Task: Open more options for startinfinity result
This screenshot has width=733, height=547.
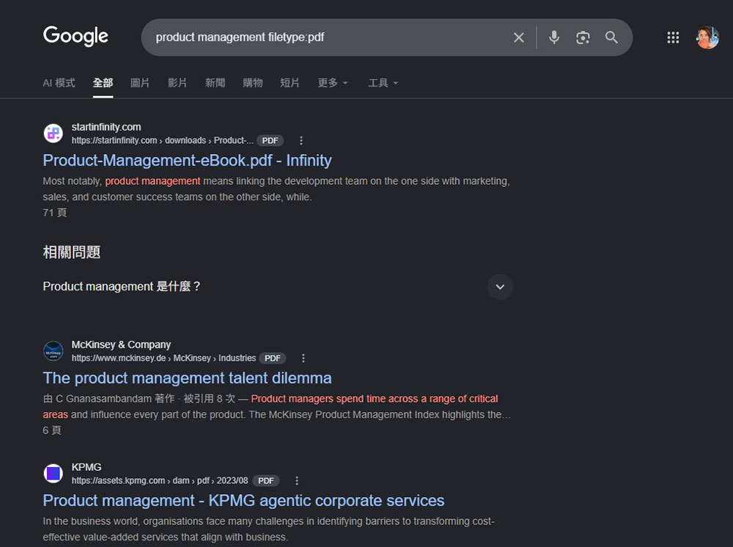Action: 301,140
